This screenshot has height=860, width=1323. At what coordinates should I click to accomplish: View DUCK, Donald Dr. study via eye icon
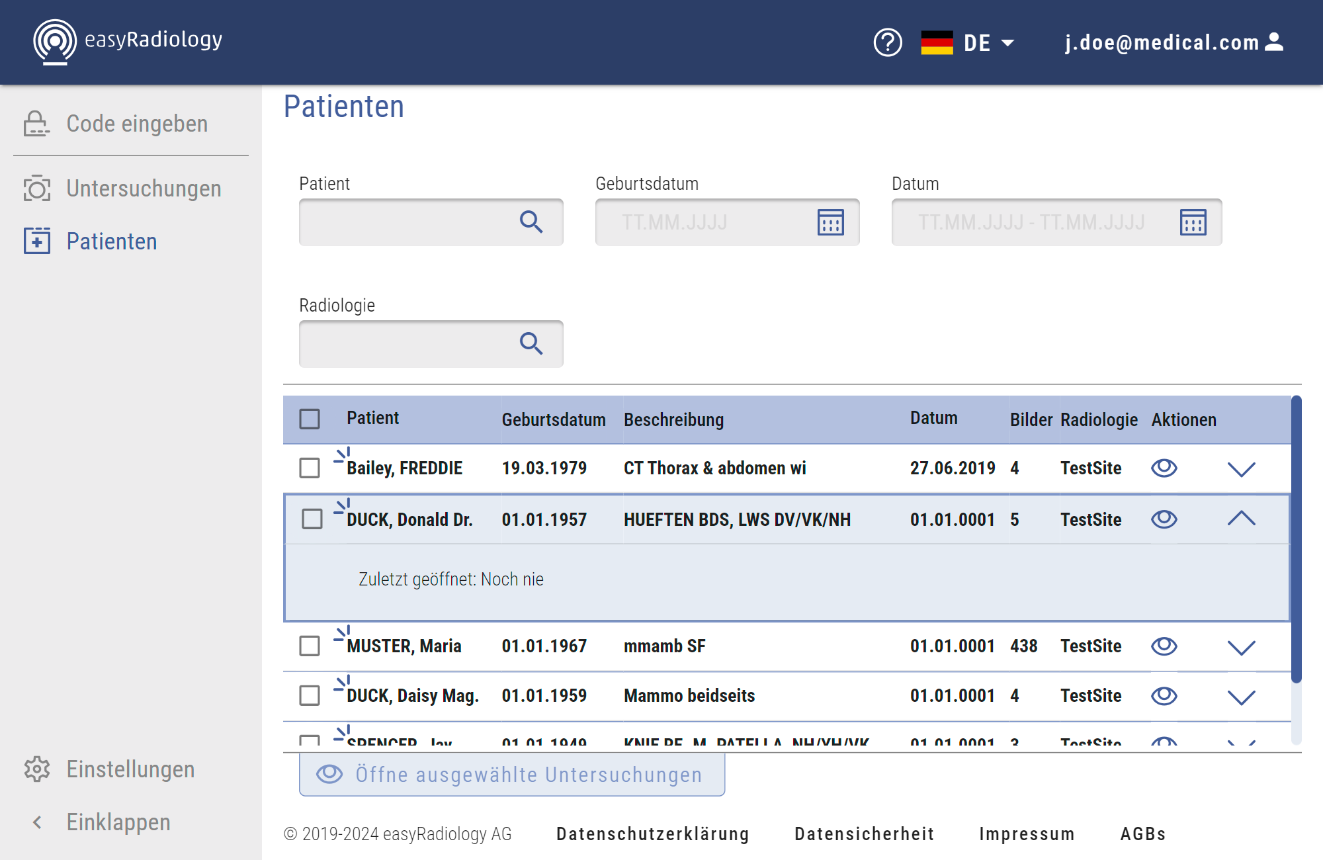tap(1164, 519)
